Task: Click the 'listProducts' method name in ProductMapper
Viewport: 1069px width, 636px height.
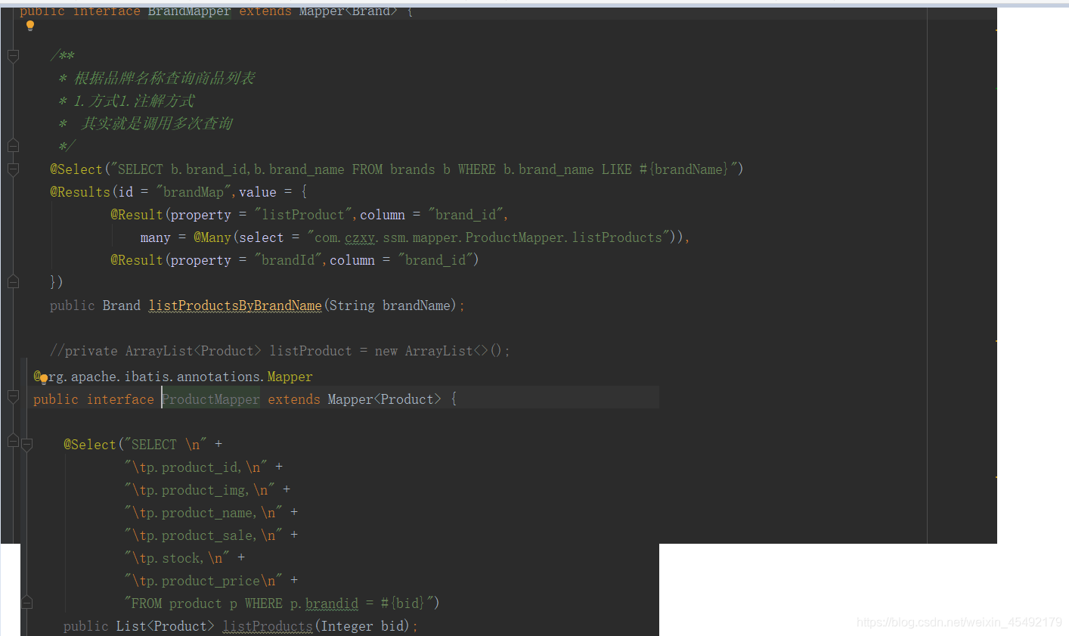Action: point(268,626)
